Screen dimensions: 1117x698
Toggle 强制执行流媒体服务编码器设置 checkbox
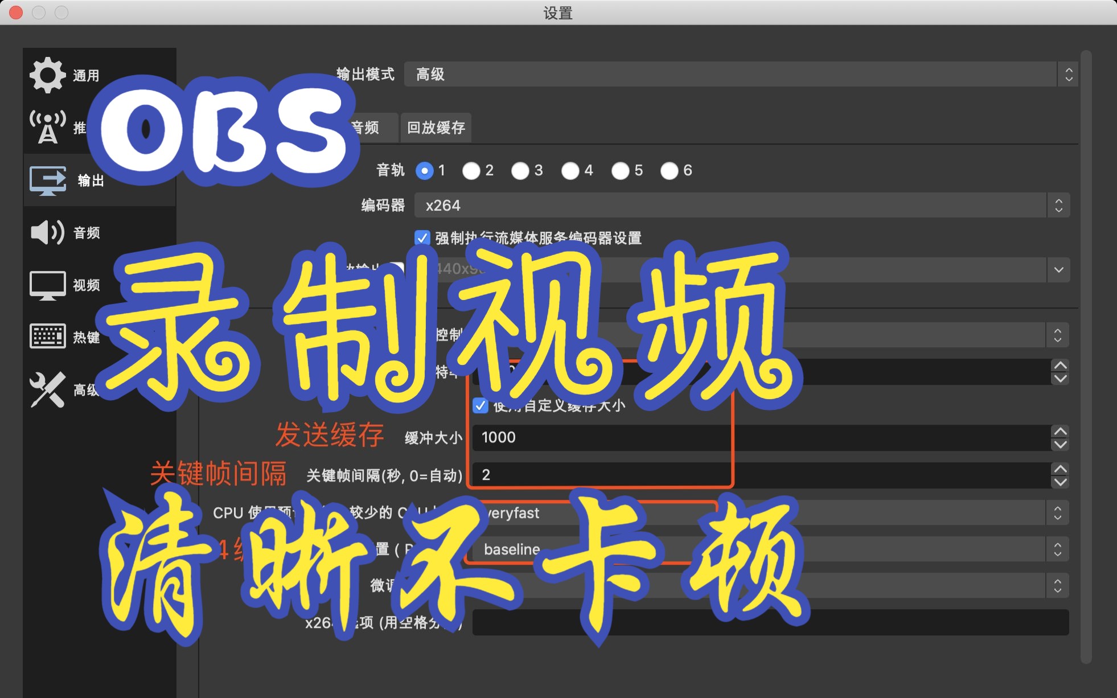click(422, 238)
